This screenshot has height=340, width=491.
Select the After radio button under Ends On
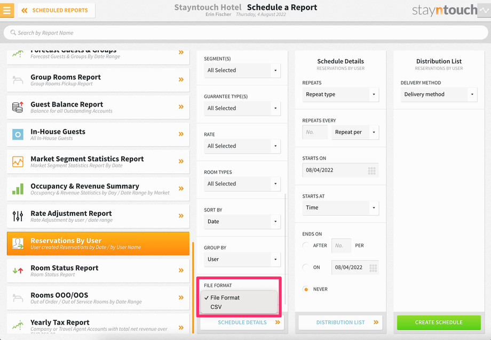[306, 246]
